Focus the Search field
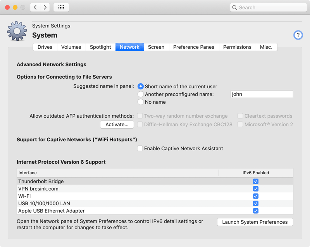The width and height of the screenshot is (310, 247). [x=268, y=7]
